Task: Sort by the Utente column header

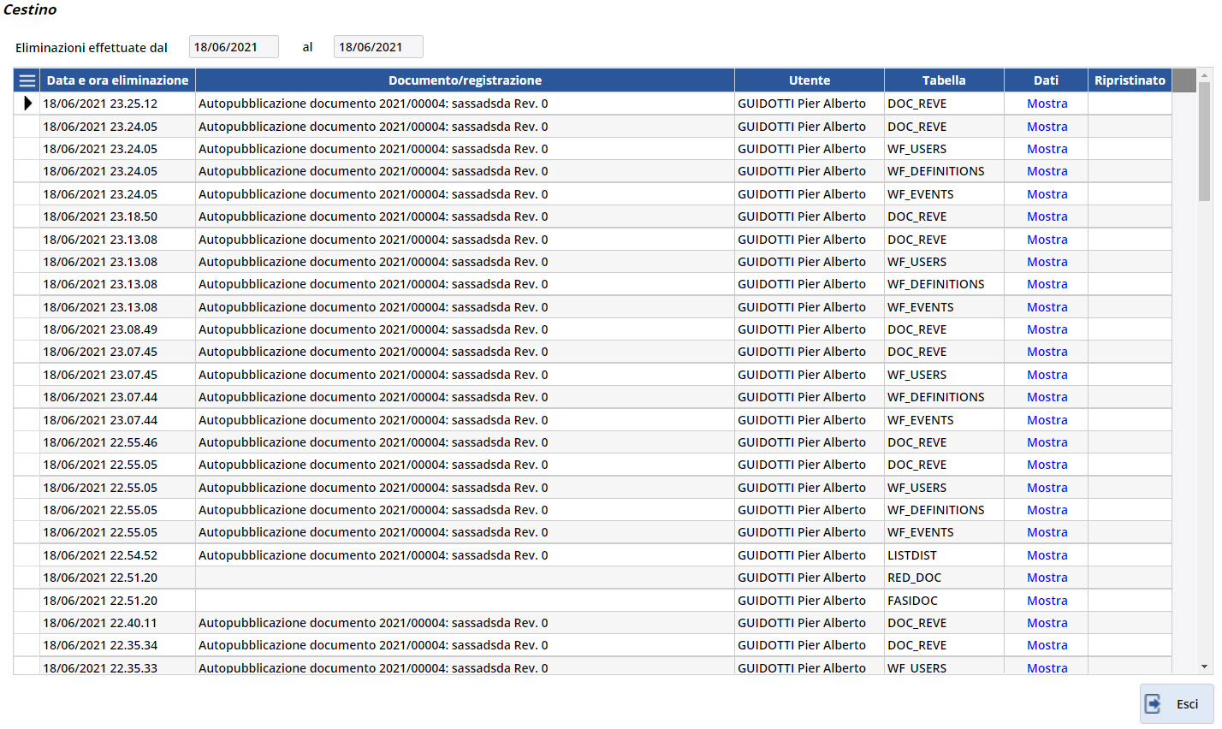Action: pyautogui.click(x=809, y=80)
